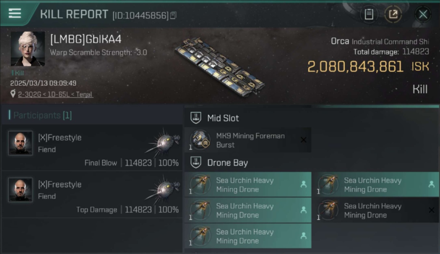Open the hamburger menu
The height and width of the screenshot is (254, 440).
pos(15,14)
